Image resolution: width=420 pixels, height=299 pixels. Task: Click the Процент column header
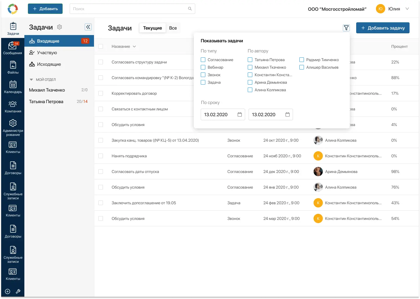399,46
